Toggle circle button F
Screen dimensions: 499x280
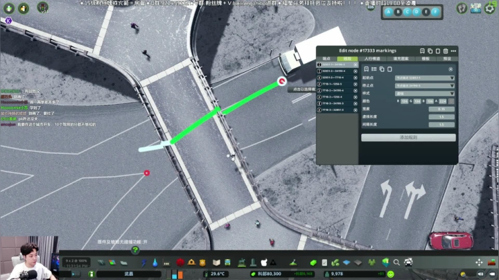[x=435, y=12]
